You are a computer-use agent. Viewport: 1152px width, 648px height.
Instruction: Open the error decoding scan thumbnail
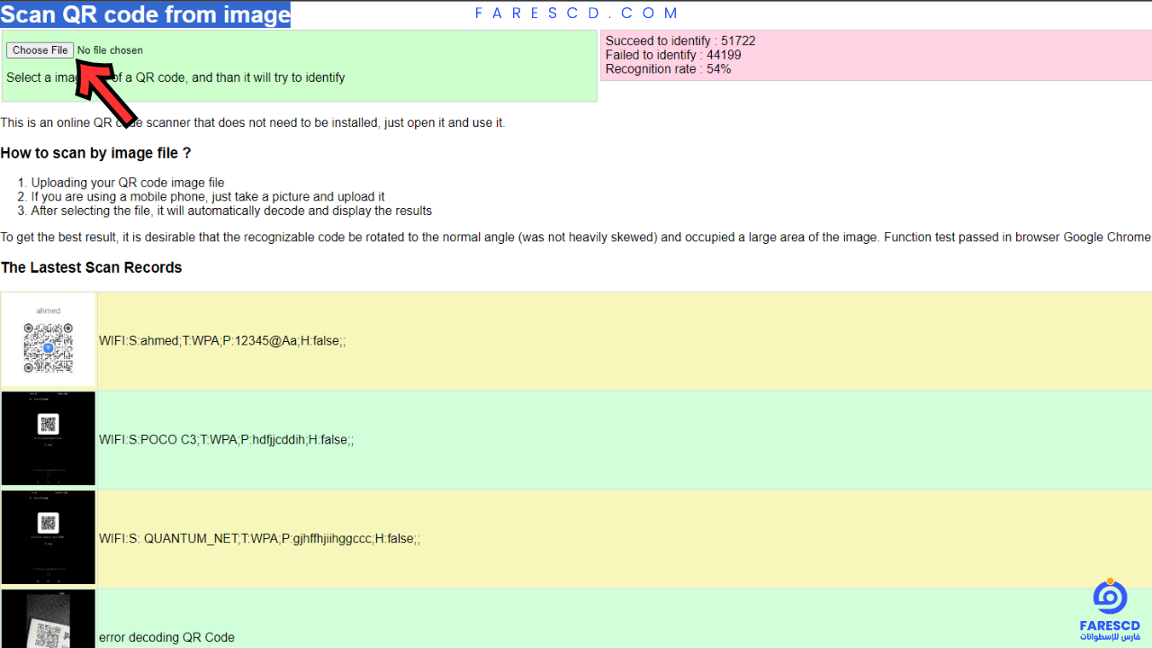[x=49, y=618]
